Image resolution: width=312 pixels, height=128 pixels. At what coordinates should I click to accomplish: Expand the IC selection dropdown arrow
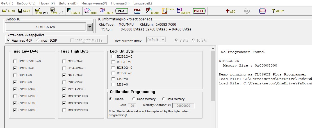click(90, 27)
